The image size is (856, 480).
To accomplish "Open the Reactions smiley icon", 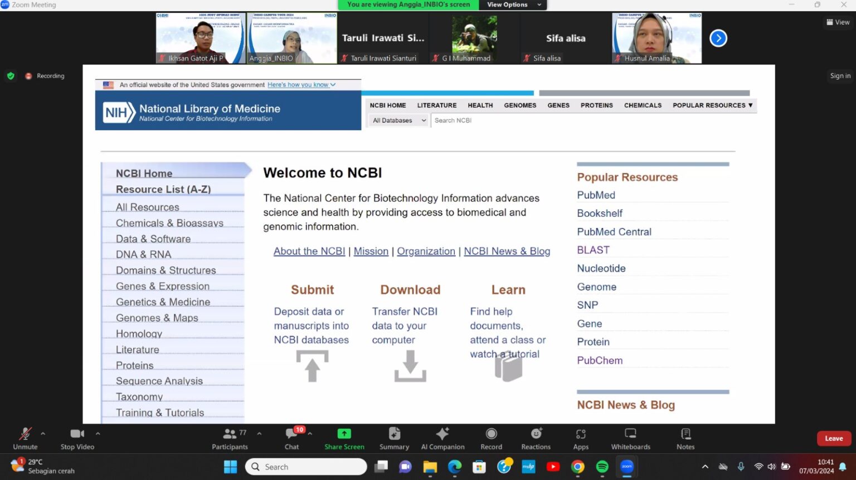I will click(536, 433).
